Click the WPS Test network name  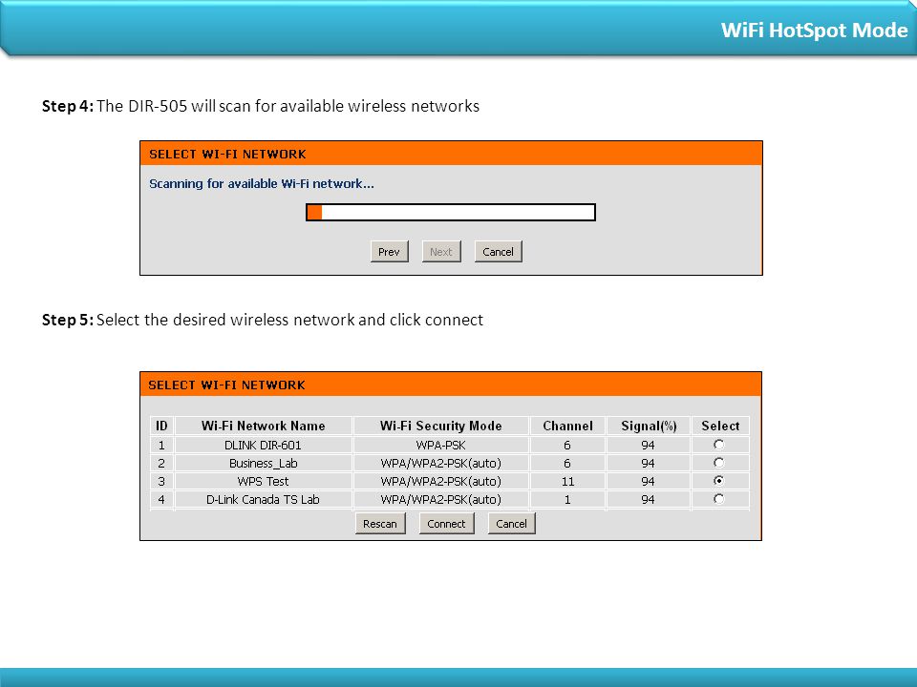[x=264, y=481]
